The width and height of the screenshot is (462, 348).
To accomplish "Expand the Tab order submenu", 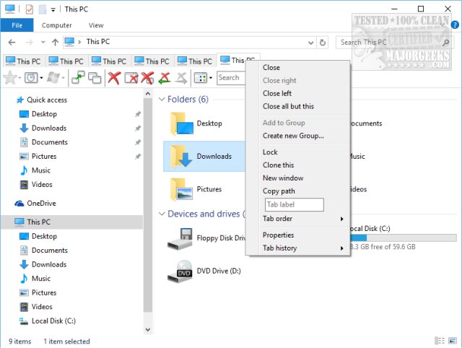I will coord(341,219).
